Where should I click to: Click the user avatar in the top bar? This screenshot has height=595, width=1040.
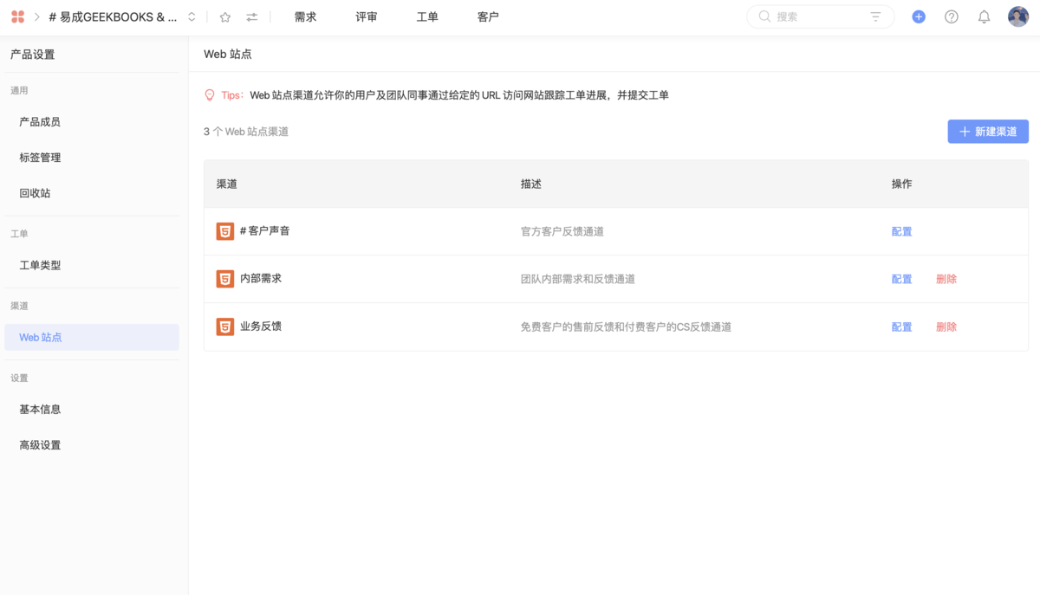click(1017, 16)
